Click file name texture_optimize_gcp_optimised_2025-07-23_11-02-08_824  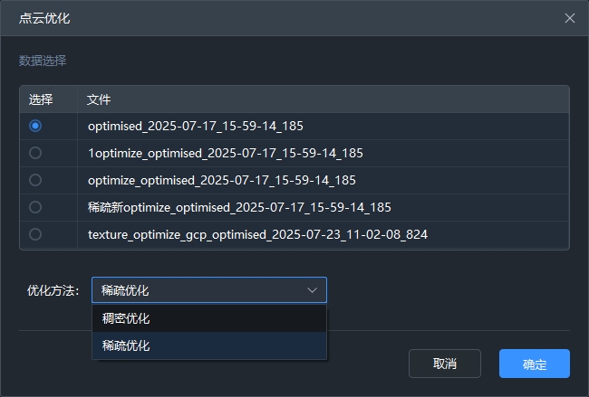pos(257,234)
